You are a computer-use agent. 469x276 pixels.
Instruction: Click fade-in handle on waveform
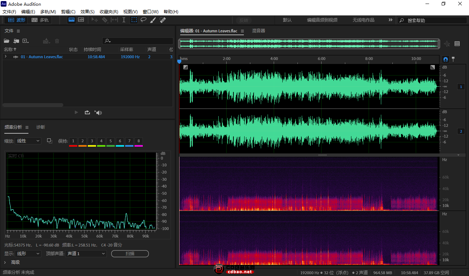(185, 67)
